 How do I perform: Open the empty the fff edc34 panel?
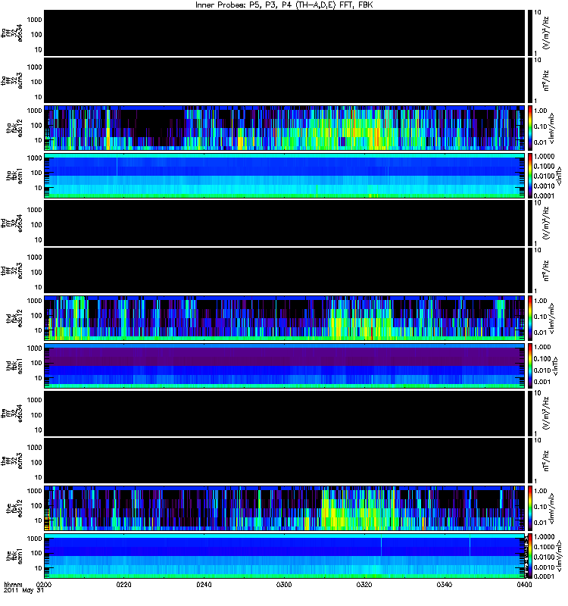285,414
